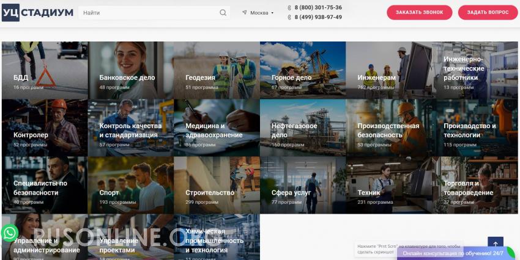The height and width of the screenshot is (260, 520).
Task: Click the scroll-to-top arrow button
Action: coord(496,244)
